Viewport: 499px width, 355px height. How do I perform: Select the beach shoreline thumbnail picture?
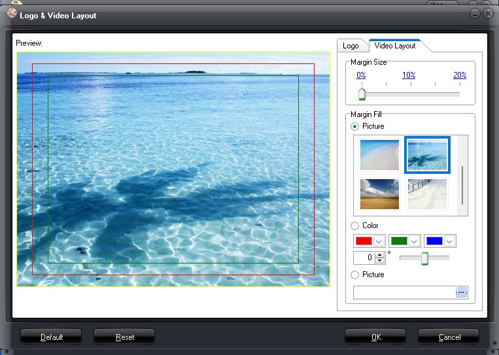pos(379,155)
